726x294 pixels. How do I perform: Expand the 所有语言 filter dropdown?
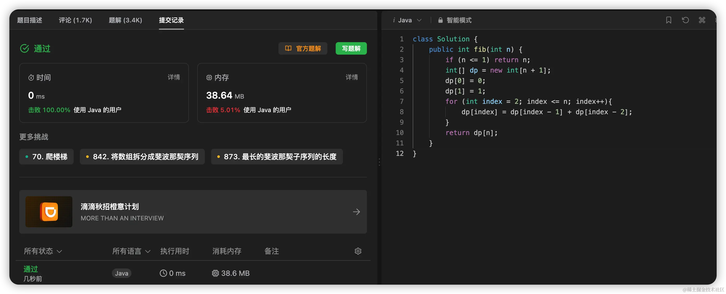(x=131, y=251)
